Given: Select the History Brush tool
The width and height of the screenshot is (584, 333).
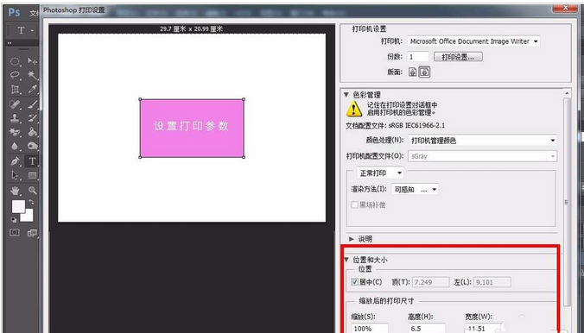Looking at the screenshot, I should click(33, 118).
